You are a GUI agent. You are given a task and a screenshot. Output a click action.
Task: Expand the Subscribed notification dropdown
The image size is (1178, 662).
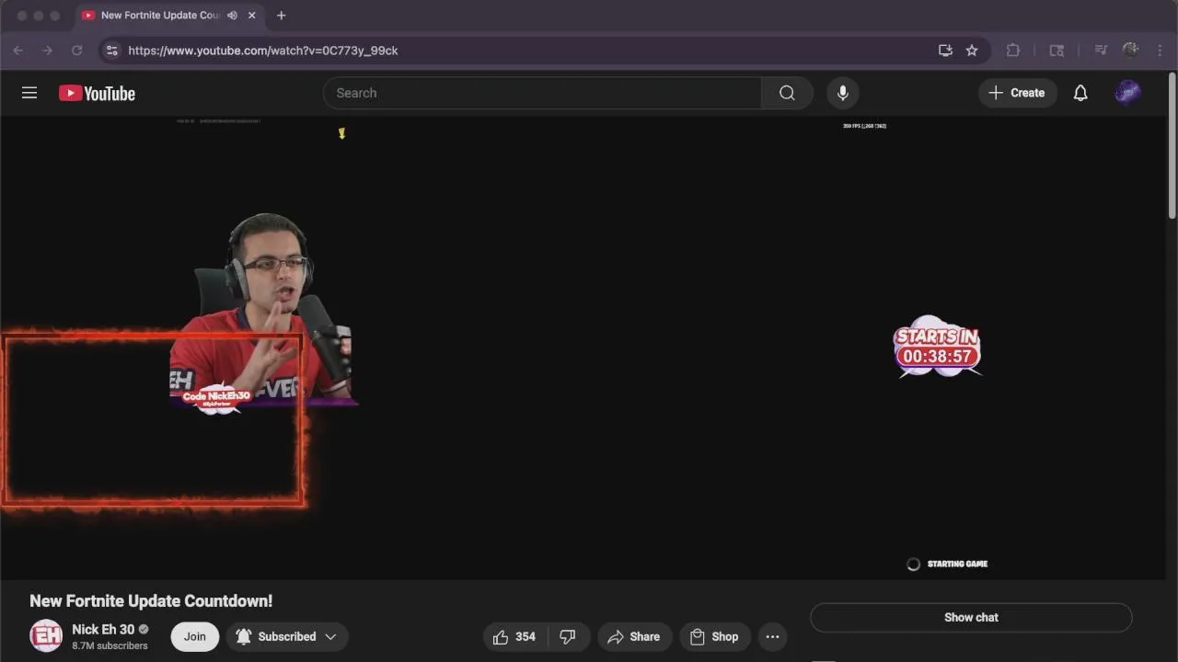(287, 636)
